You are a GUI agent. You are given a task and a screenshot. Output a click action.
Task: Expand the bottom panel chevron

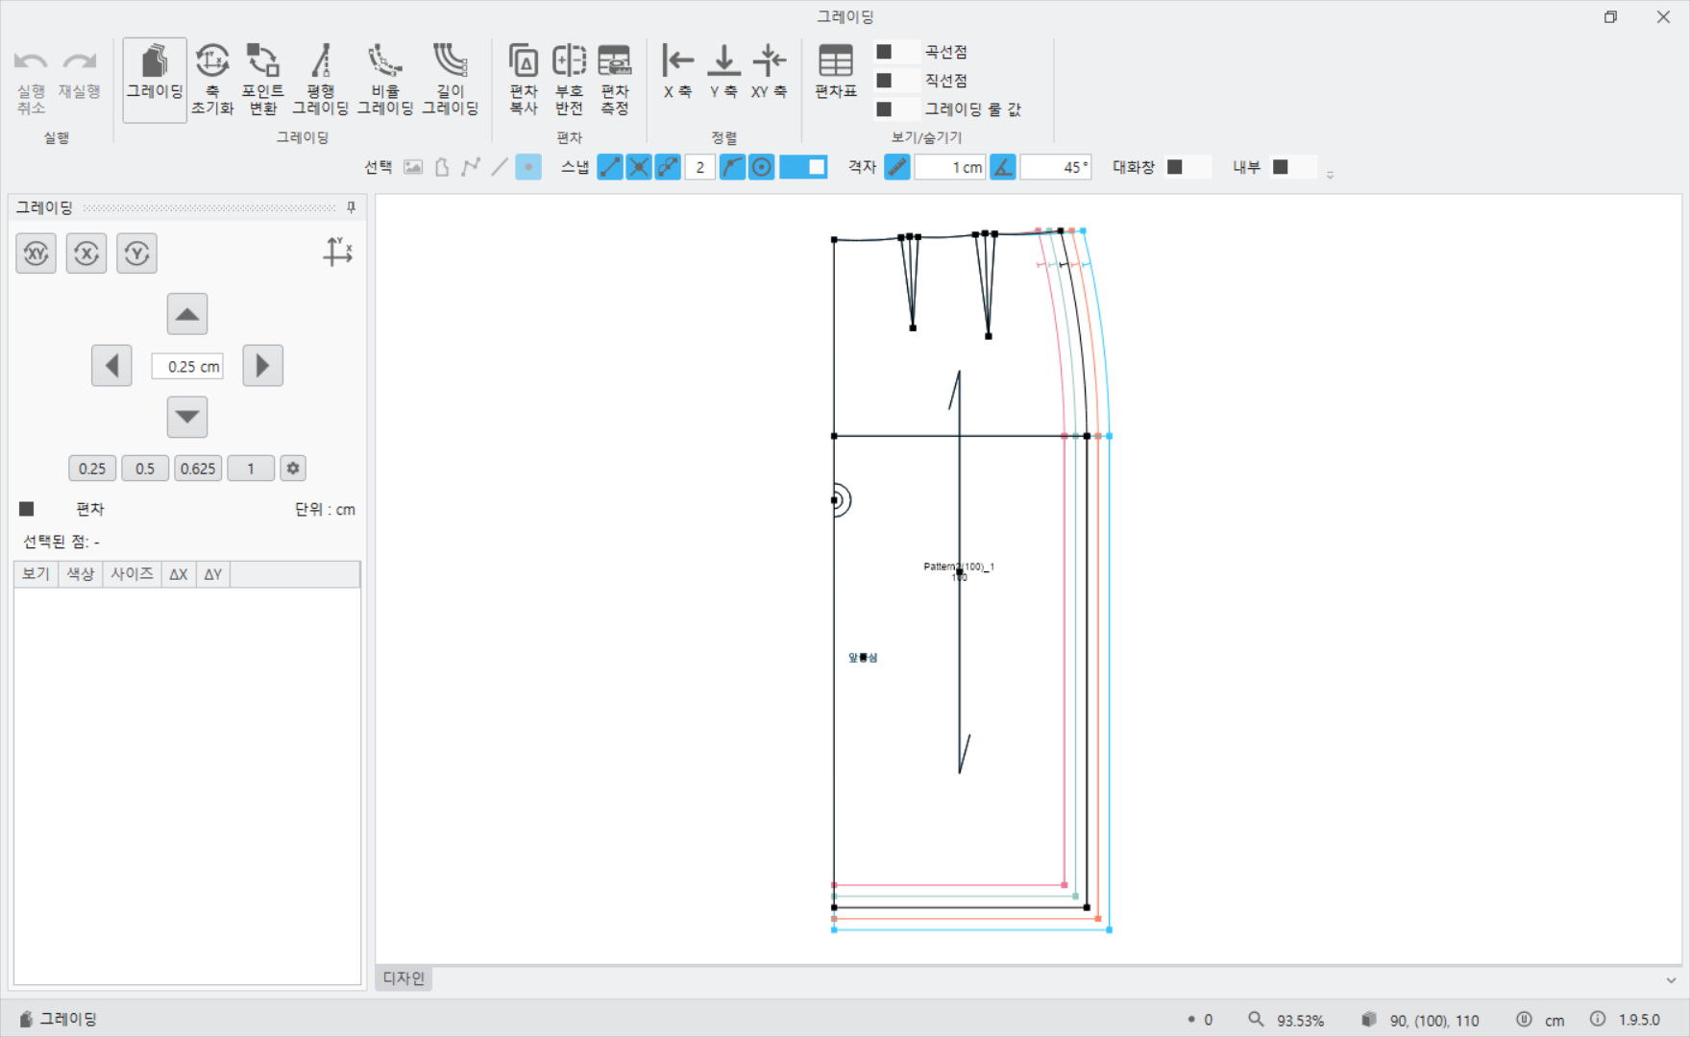coord(1671,979)
